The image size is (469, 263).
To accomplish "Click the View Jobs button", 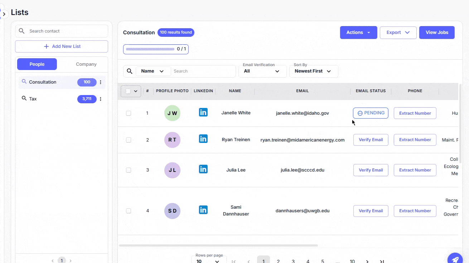I will click(x=437, y=33).
